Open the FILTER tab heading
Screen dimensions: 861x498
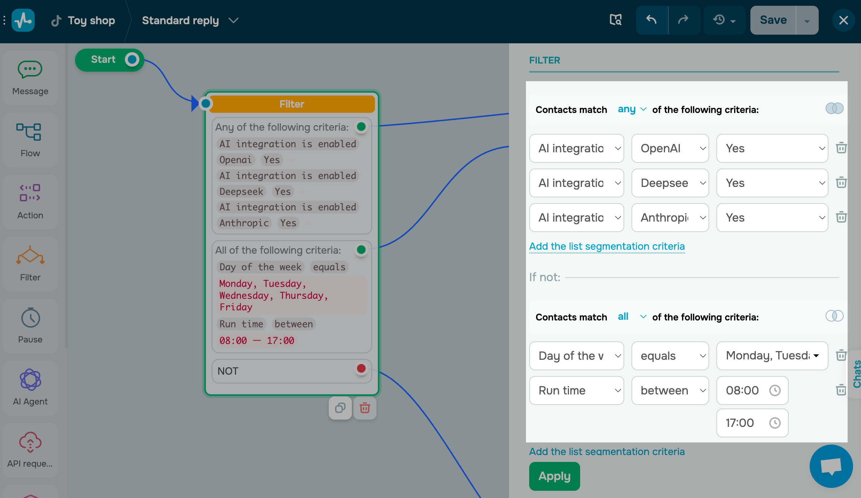click(x=544, y=60)
